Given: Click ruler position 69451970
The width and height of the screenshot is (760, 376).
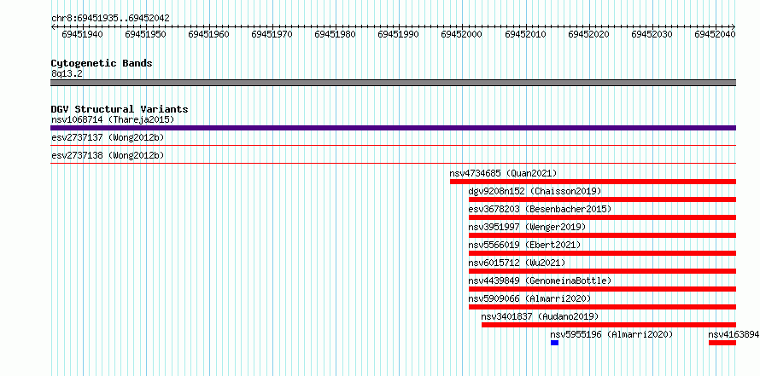Looking at the screenshot, I should click(x=272, y=34).
